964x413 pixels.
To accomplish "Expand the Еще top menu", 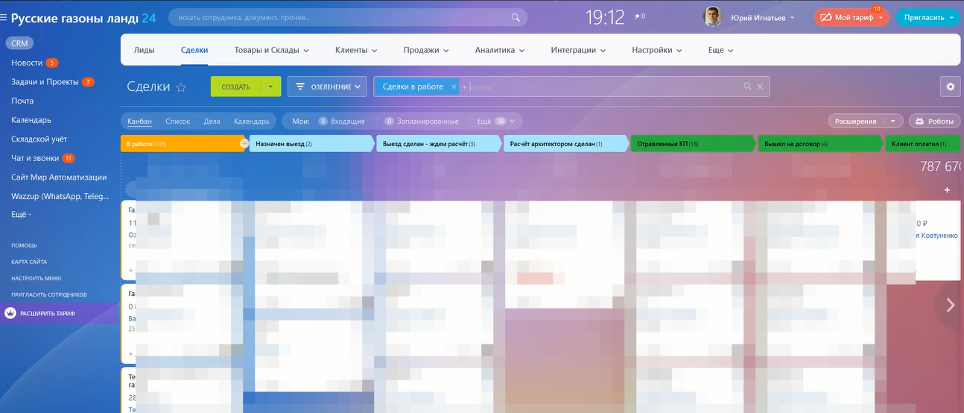I will pyautogui.click(x=720, y=50).
